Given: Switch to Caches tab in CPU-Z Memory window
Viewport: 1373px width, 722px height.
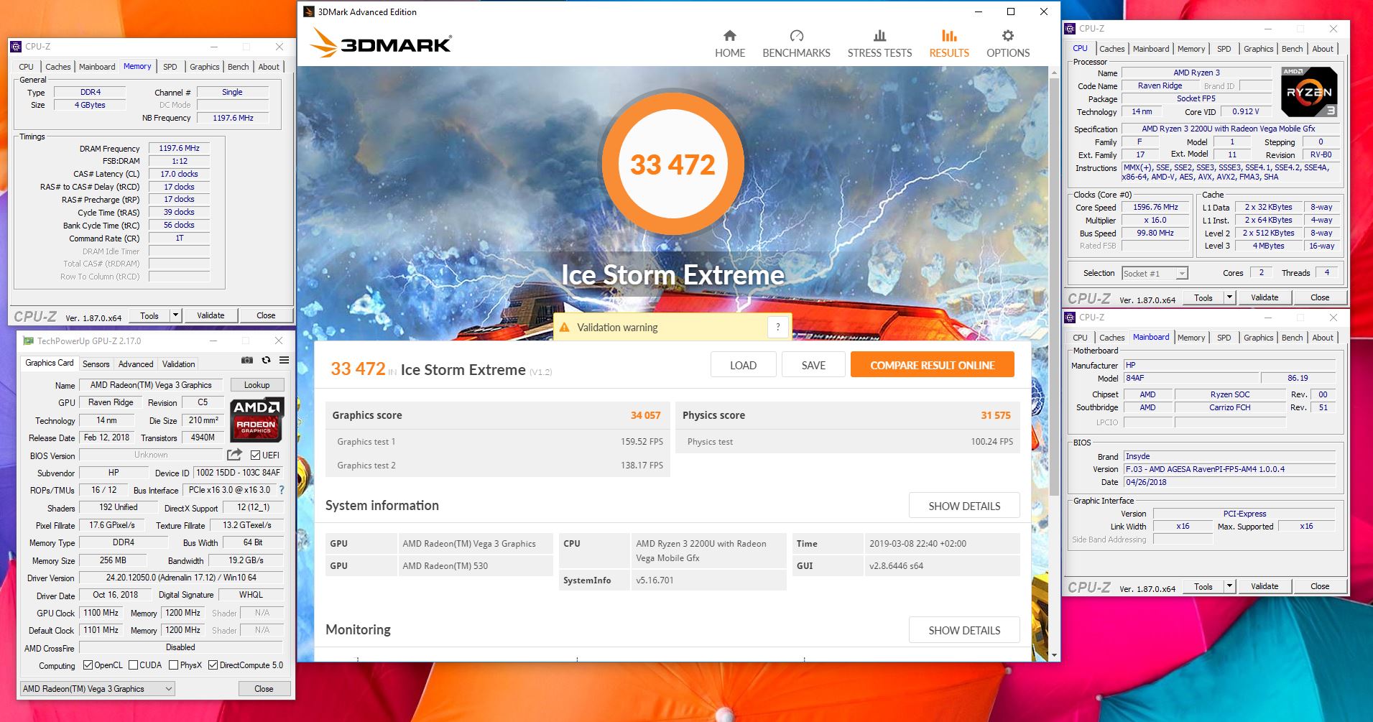Looking at the screenshot, I should coord(58,67).
